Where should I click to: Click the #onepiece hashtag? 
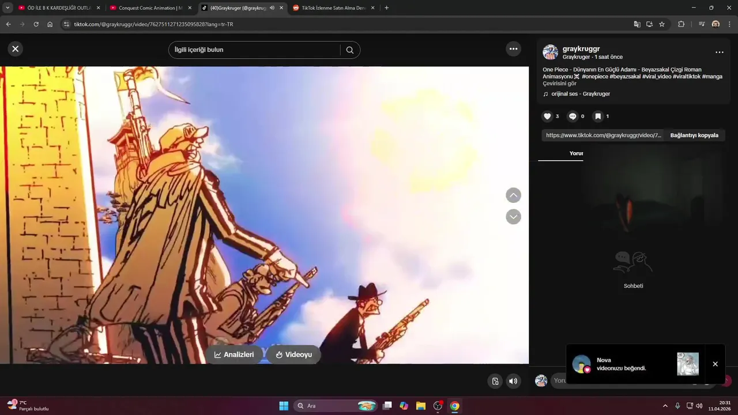594,77
